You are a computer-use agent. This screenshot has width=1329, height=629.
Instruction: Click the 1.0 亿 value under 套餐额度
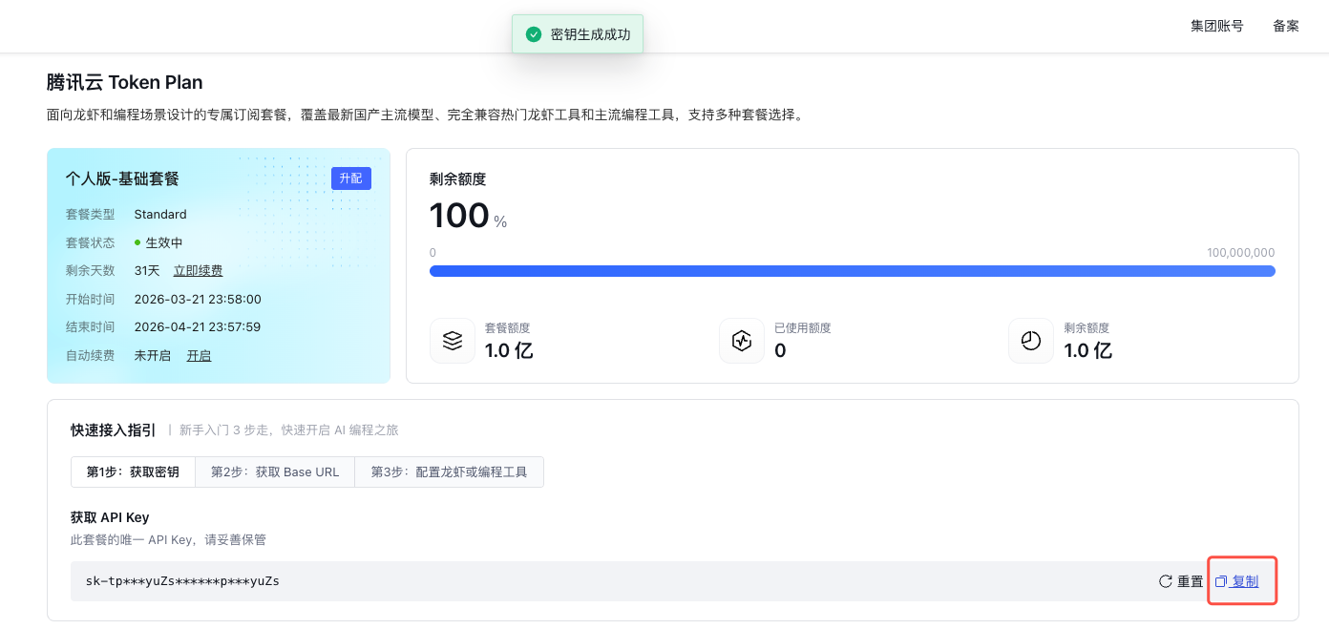509,350
